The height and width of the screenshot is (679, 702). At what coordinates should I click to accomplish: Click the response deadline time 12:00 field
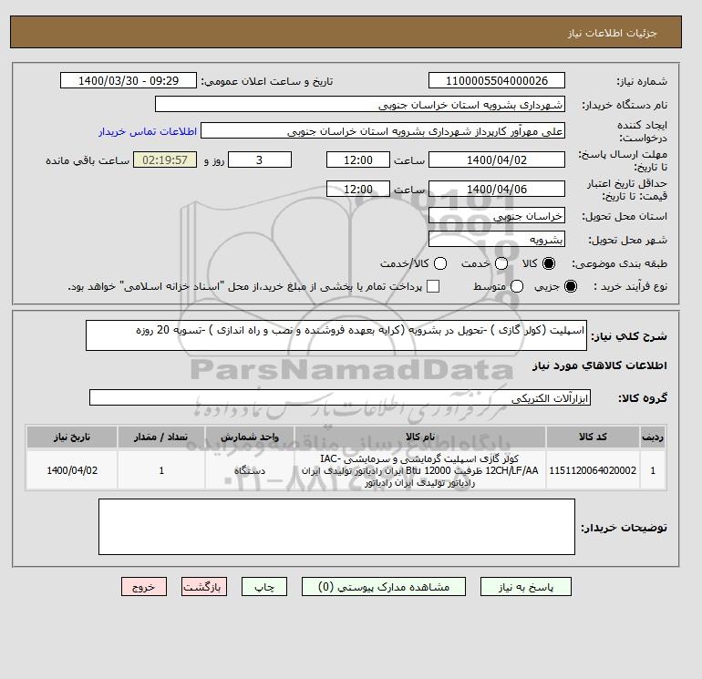click(x=358, y=159)
